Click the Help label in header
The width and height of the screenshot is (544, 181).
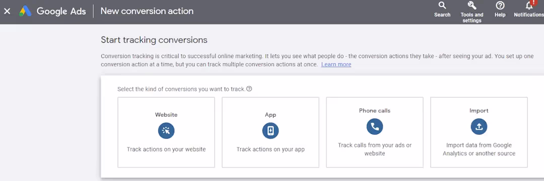click(x=500, y=15)
